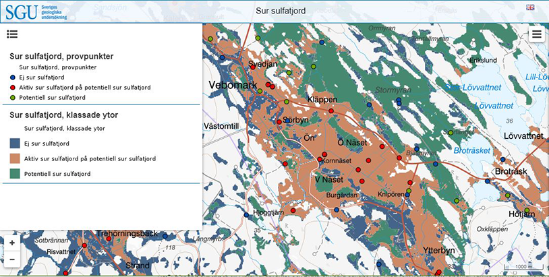Screen dimensions: 549x277
Task: Switch language via the British flag
Action: coord(530,7)
